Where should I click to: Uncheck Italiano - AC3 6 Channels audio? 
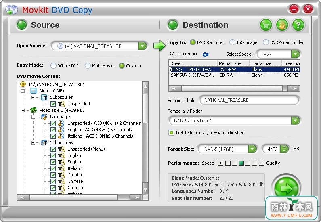coord(53,136)
